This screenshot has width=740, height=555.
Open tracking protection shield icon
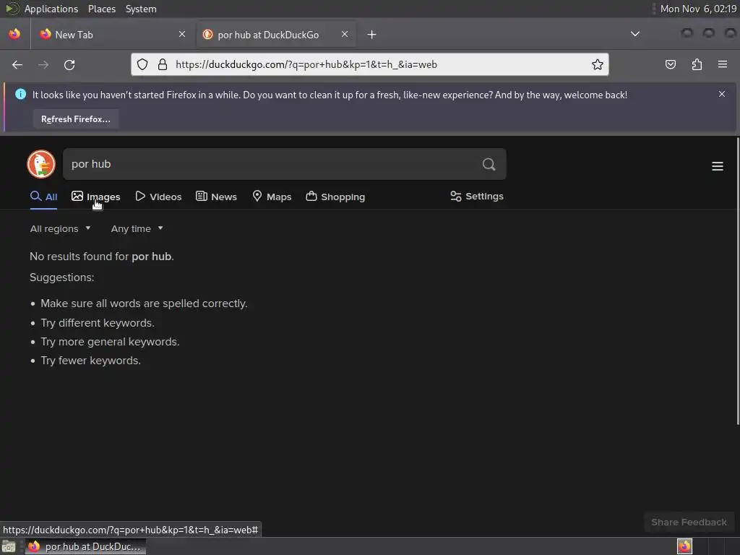tap(142, 64)
